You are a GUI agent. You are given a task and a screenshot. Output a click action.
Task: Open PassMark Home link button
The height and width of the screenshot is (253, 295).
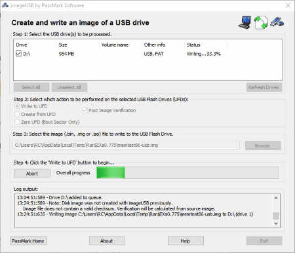coord(28,241)
